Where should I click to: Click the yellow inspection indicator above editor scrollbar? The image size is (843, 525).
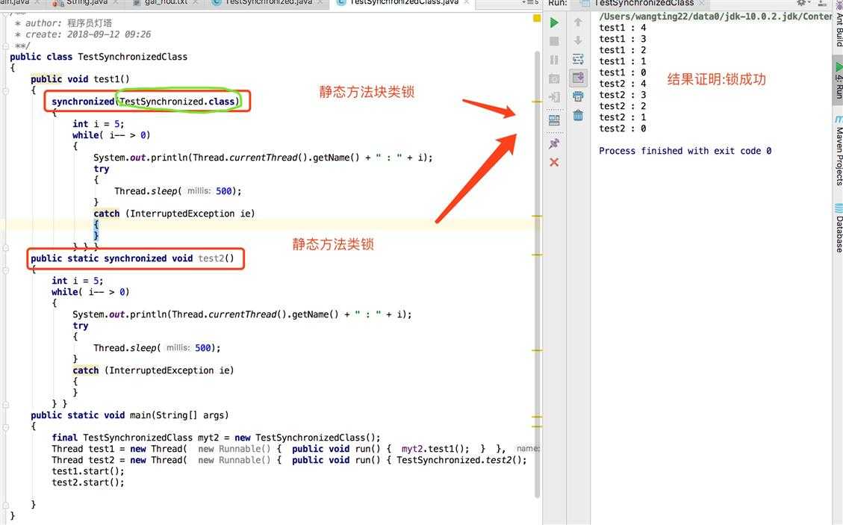click(537, 18)
